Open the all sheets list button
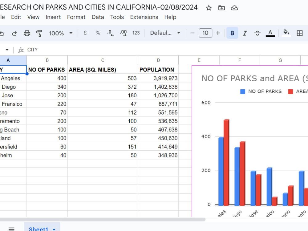This screenshot has width=308, height=231. 11,229
